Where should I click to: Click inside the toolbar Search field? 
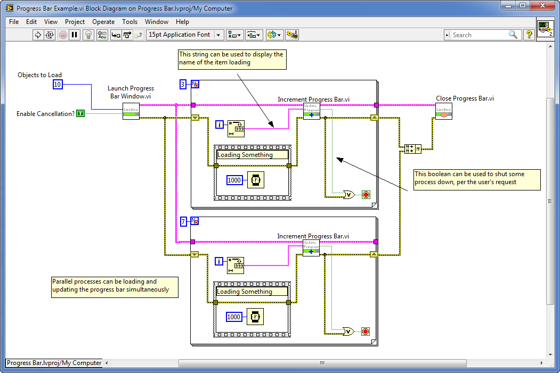478,35
